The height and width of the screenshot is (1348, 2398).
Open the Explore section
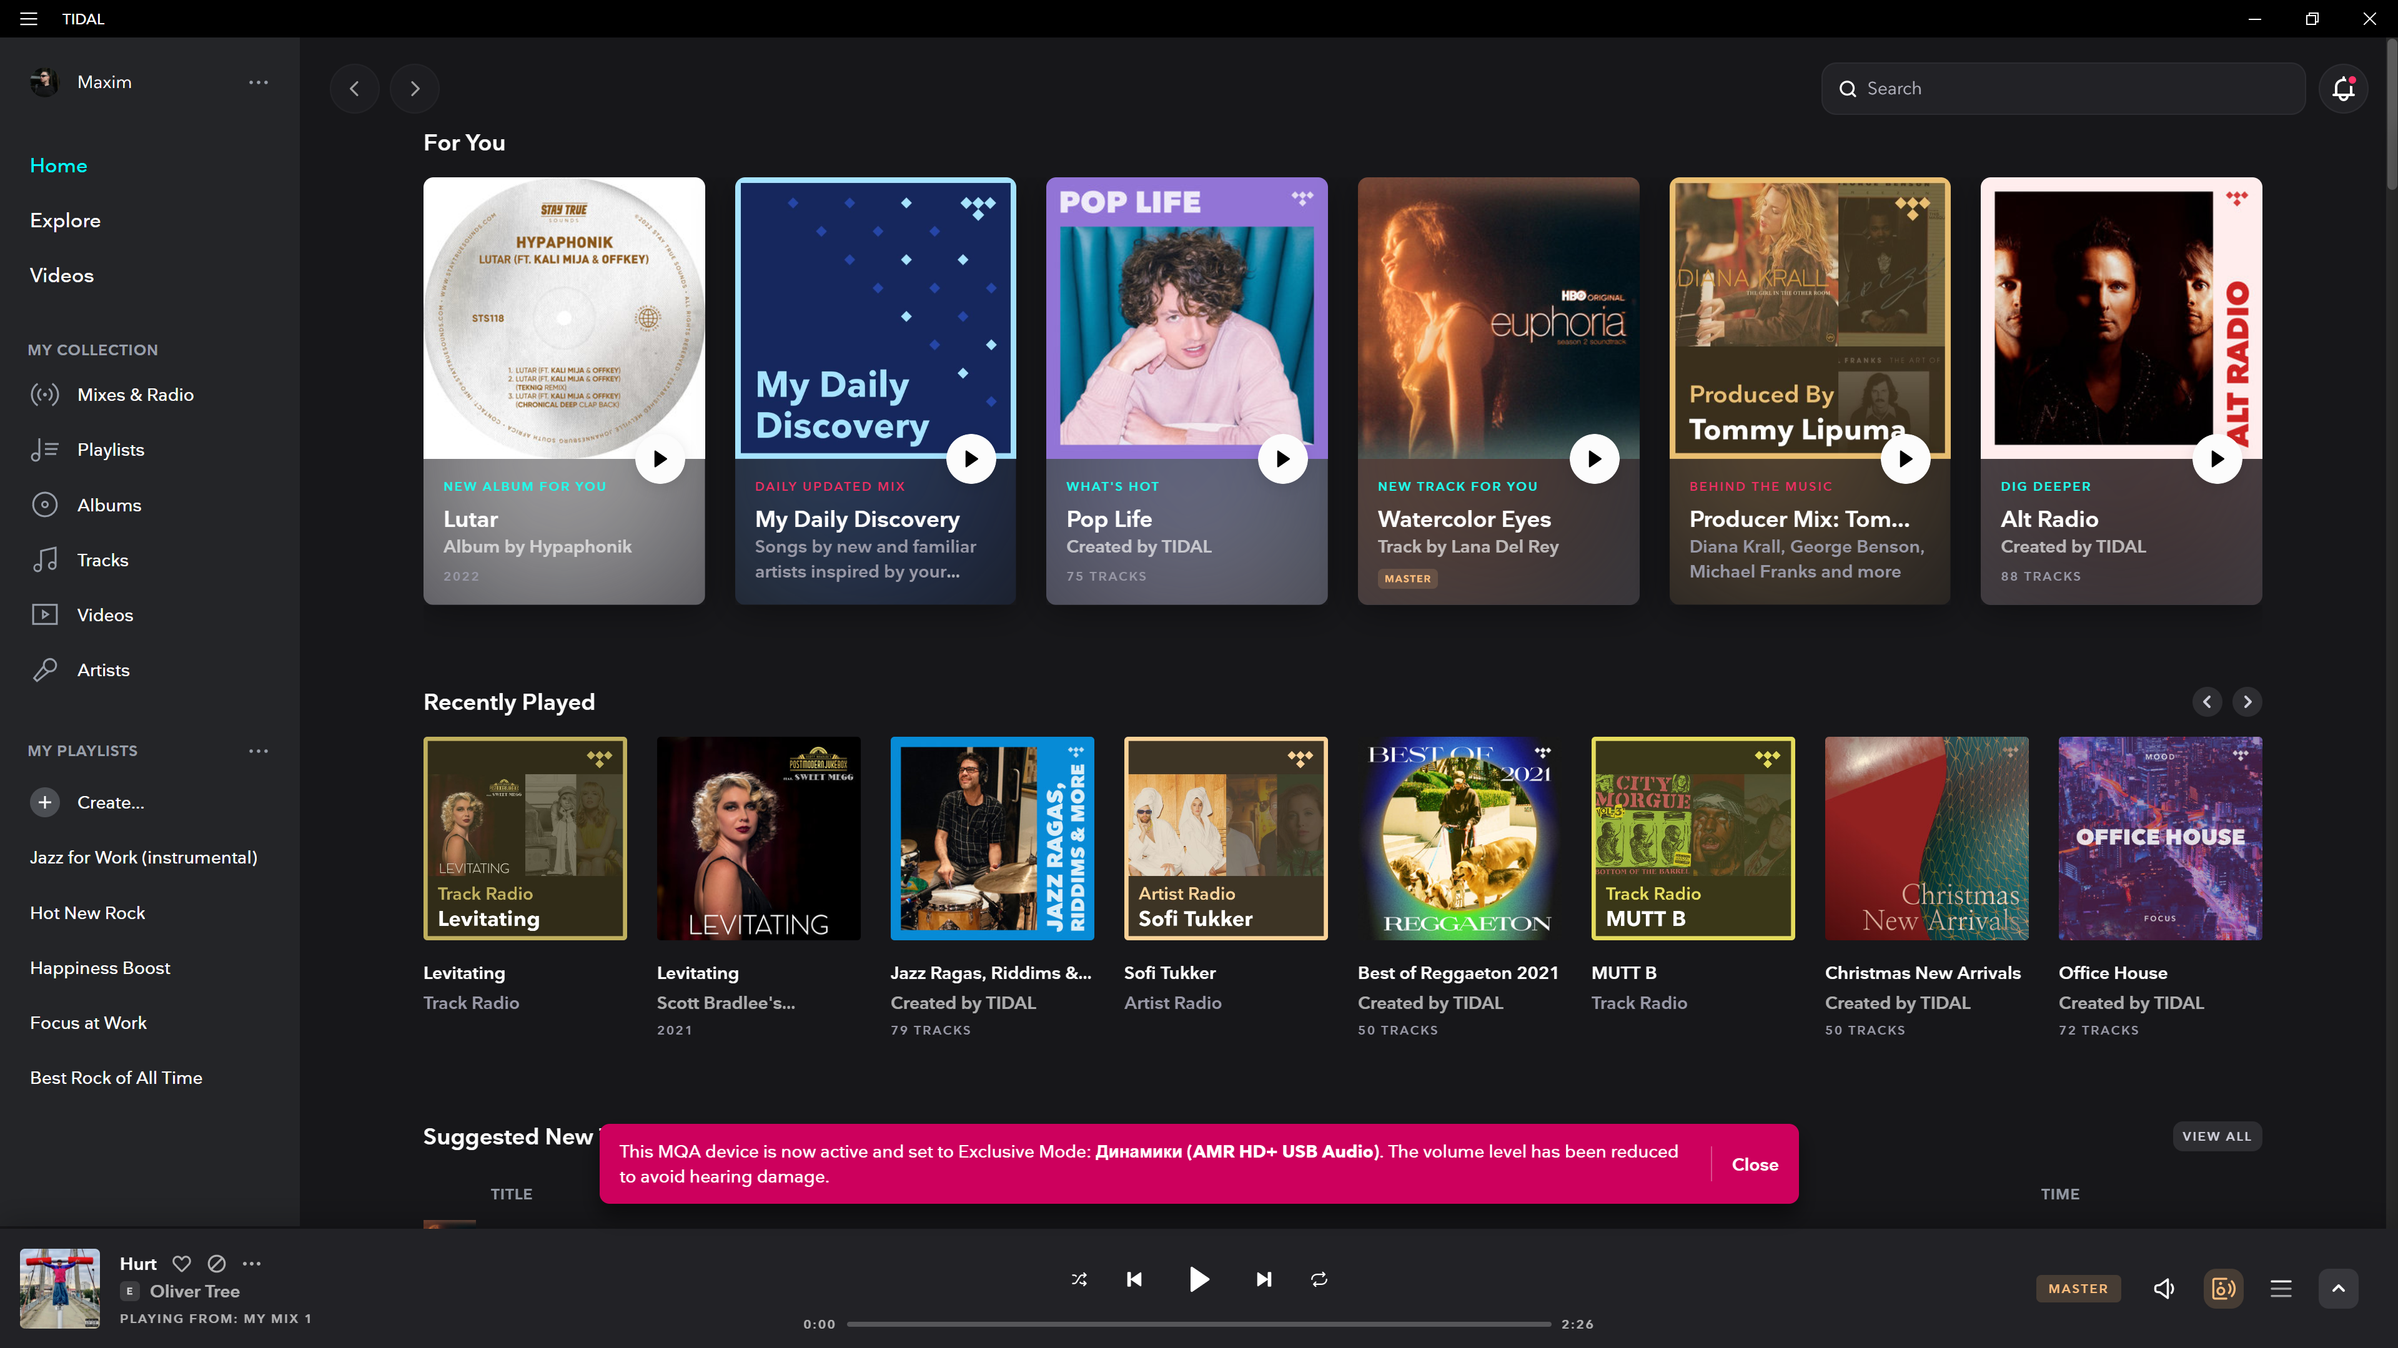click(x=65, y=220)
